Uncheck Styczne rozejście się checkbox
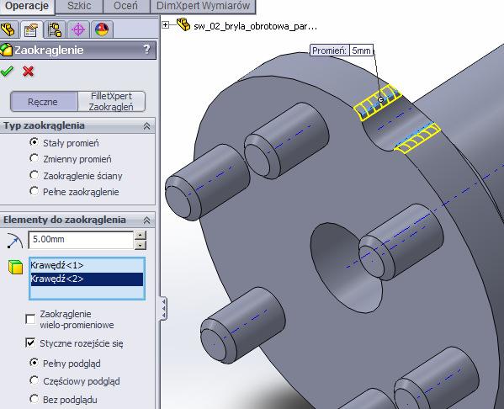Image resolution: width=504 pixels, height=409 pixels. tap(30, 343)
